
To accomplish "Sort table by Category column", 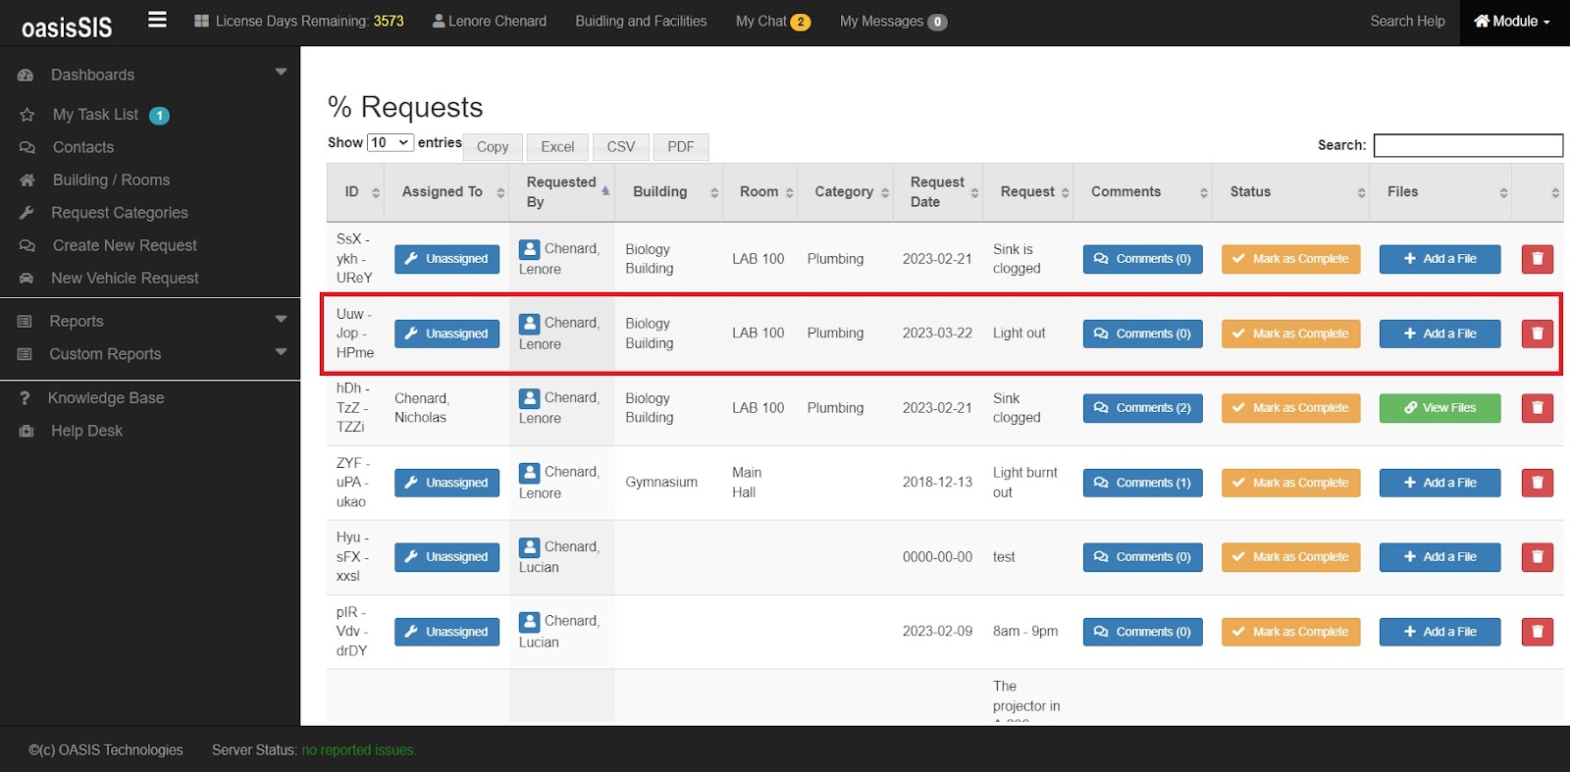I will (x=847, y=192).
